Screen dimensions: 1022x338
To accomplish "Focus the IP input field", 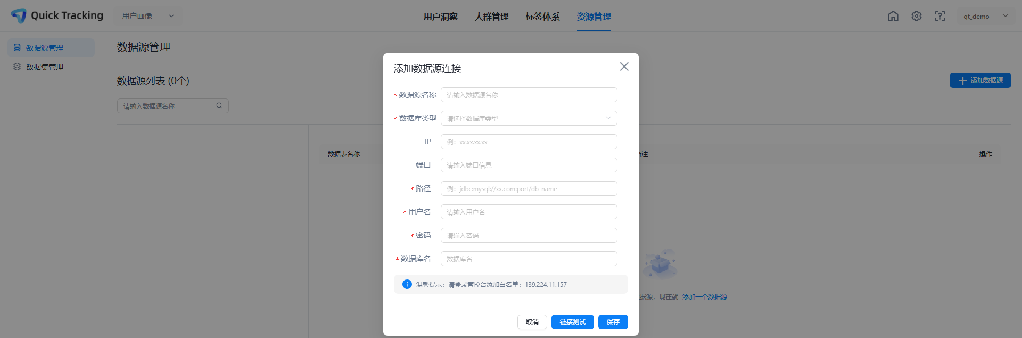I will pos(529,142).
